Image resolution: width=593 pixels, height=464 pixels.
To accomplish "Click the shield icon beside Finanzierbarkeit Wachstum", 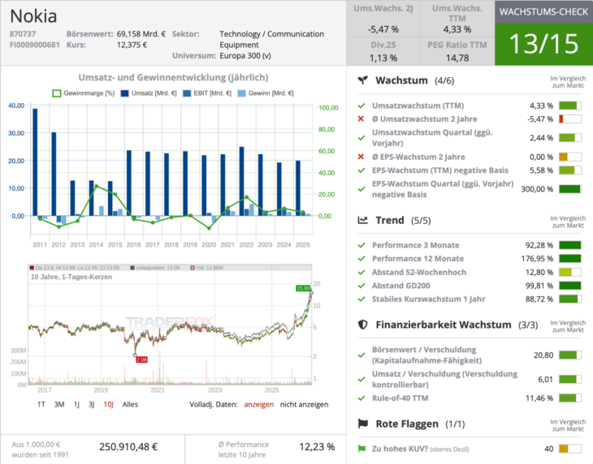I will tap(362, 324).
